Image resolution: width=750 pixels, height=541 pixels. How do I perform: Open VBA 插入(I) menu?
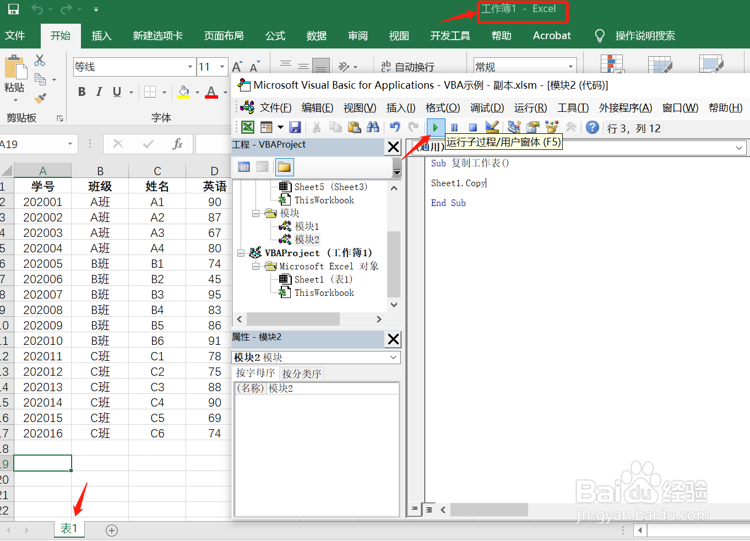coord(401,108)
